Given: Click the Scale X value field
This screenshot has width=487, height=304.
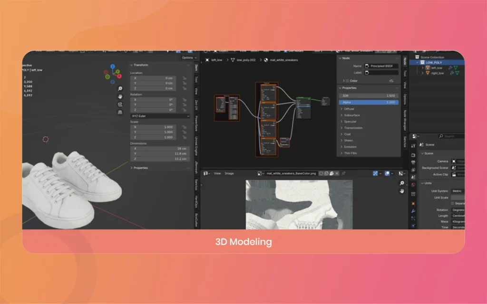Looking at the screenshot, I should click(x=154, y=127).
